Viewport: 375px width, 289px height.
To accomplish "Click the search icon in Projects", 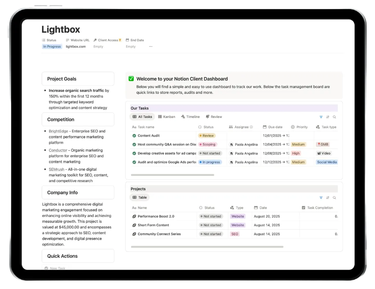I will [334, 198].
